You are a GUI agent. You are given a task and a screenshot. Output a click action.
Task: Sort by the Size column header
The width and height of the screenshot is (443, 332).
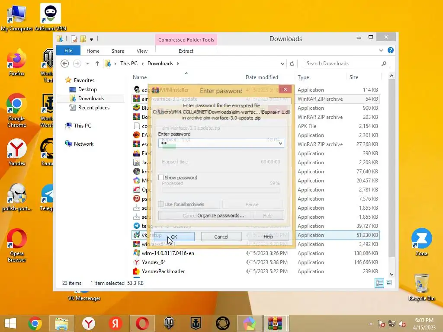(354, 77)
